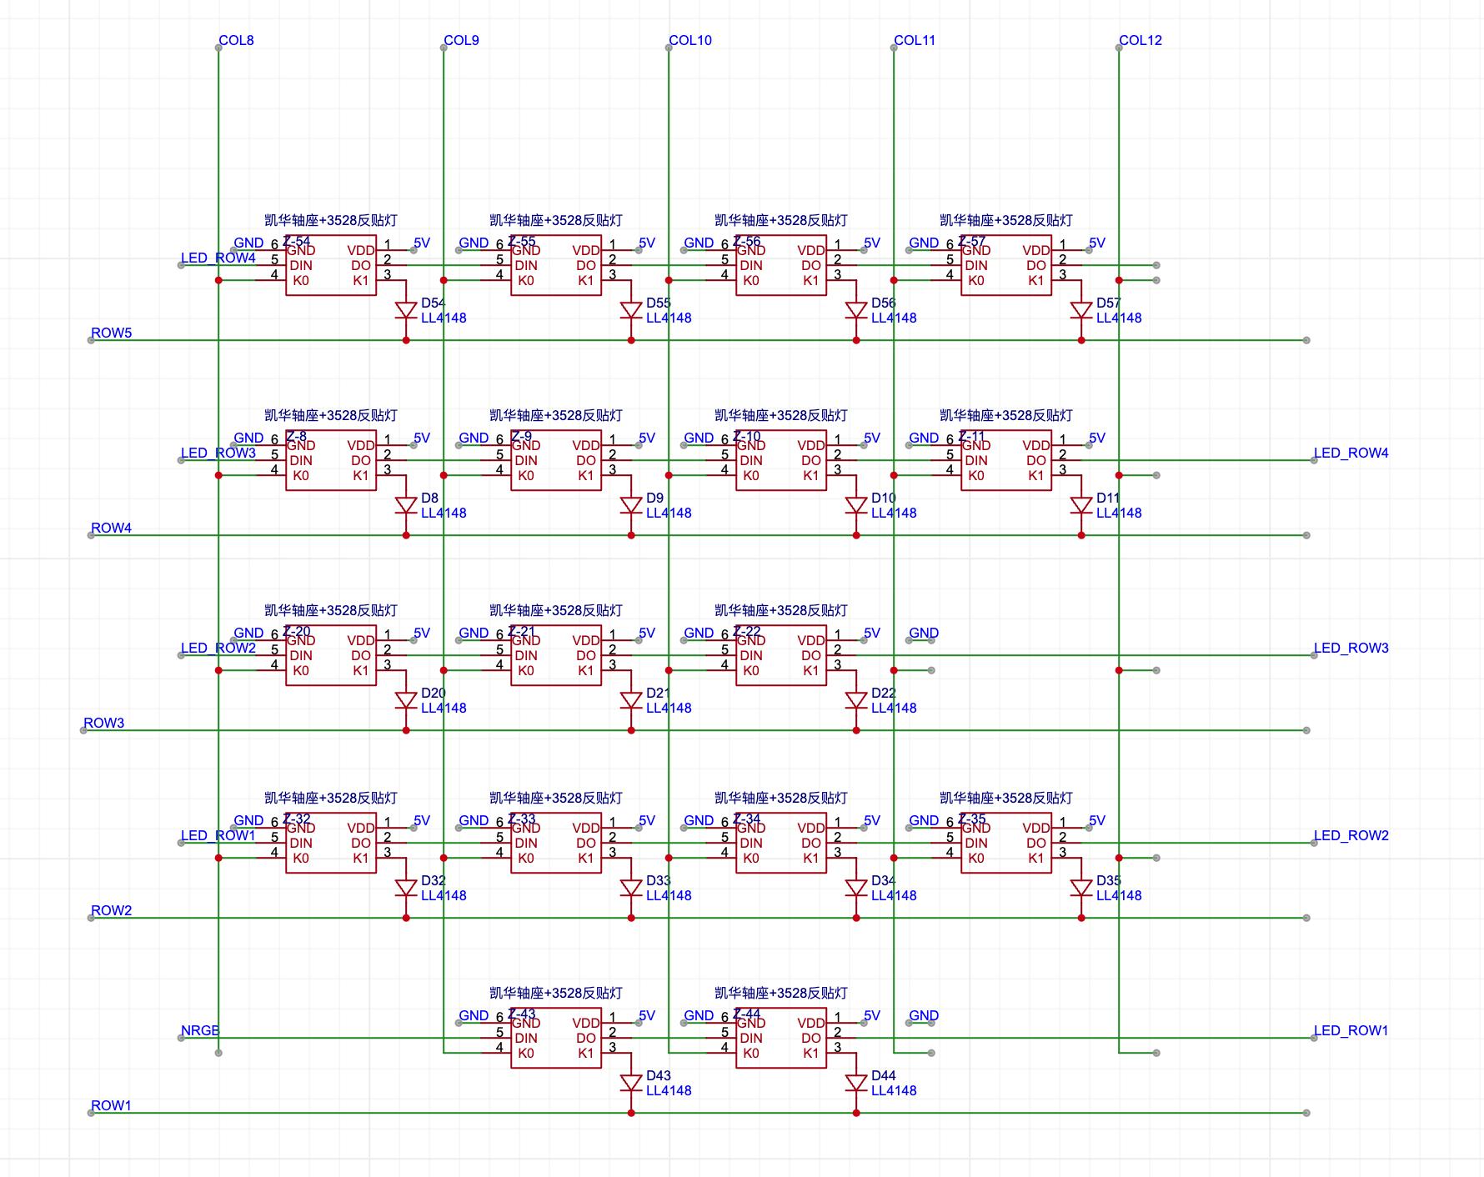
Task: Pick the Z-9 switch component body
Action: pos(556,460)
